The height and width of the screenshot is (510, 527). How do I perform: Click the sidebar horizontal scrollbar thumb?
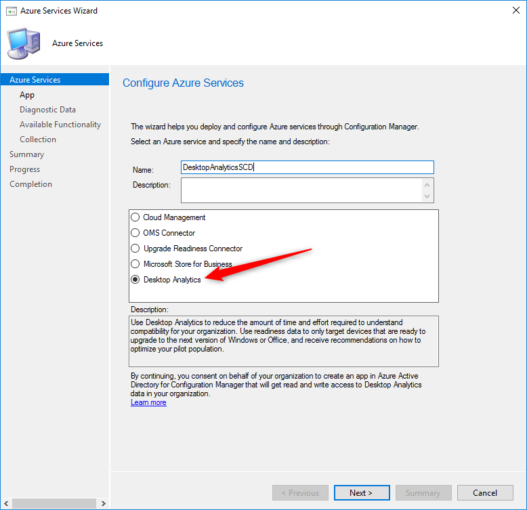click(54, 503)
